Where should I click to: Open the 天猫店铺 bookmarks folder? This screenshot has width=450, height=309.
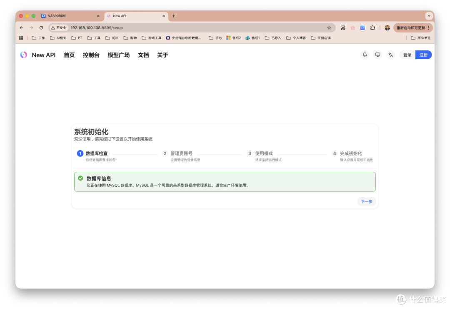(321, 38)
